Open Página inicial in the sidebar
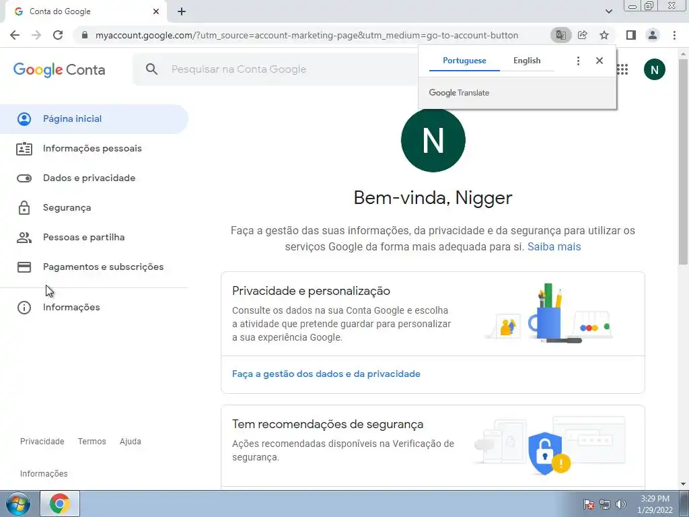Viewport: 689px width, 517px height. (94, 118)
